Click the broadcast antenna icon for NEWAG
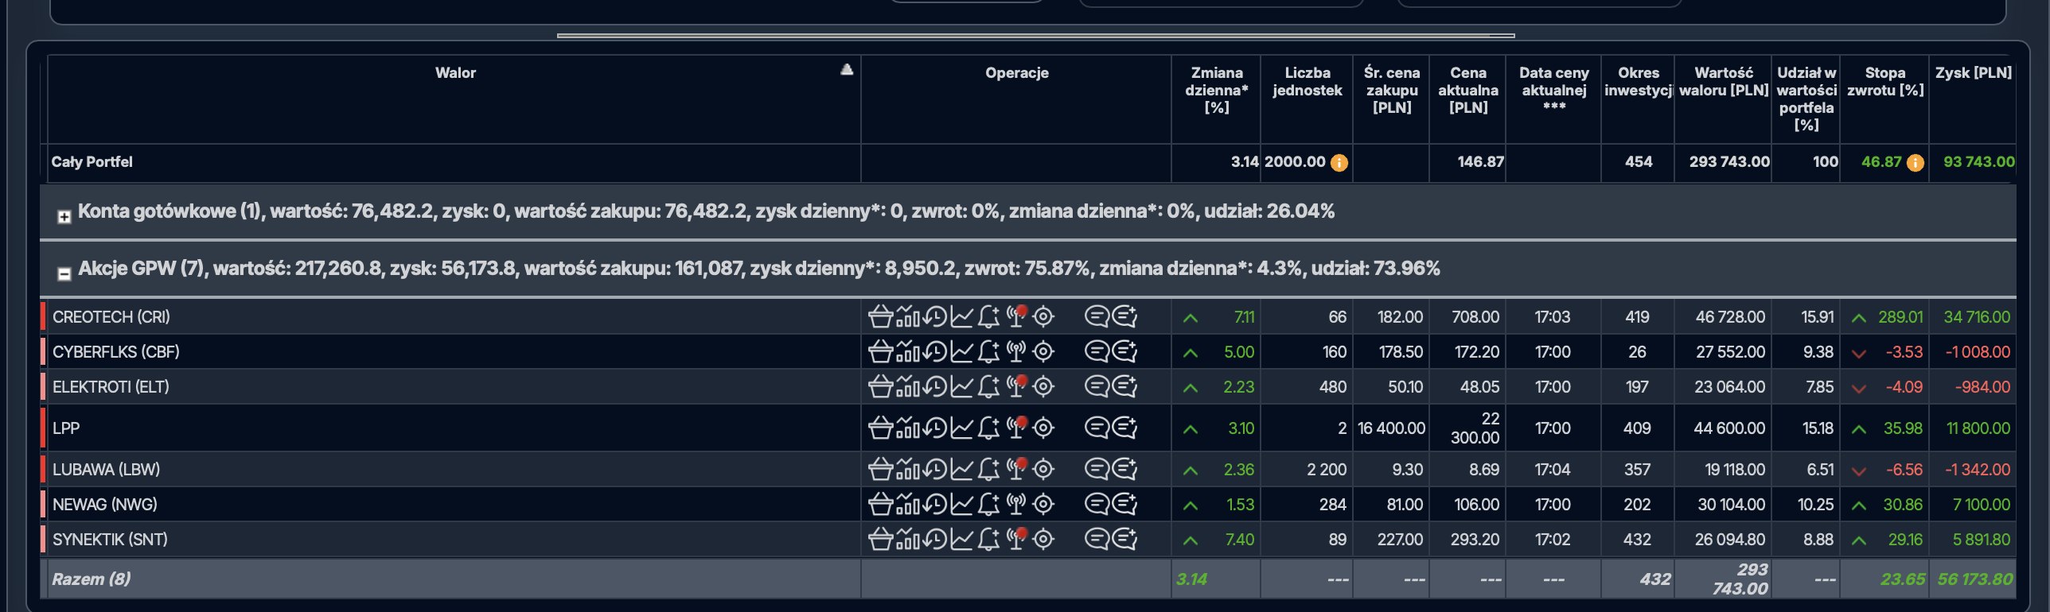 tap(1016, 505)
